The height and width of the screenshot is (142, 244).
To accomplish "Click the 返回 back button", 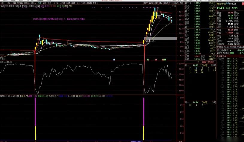I will [x=181, y=3].
